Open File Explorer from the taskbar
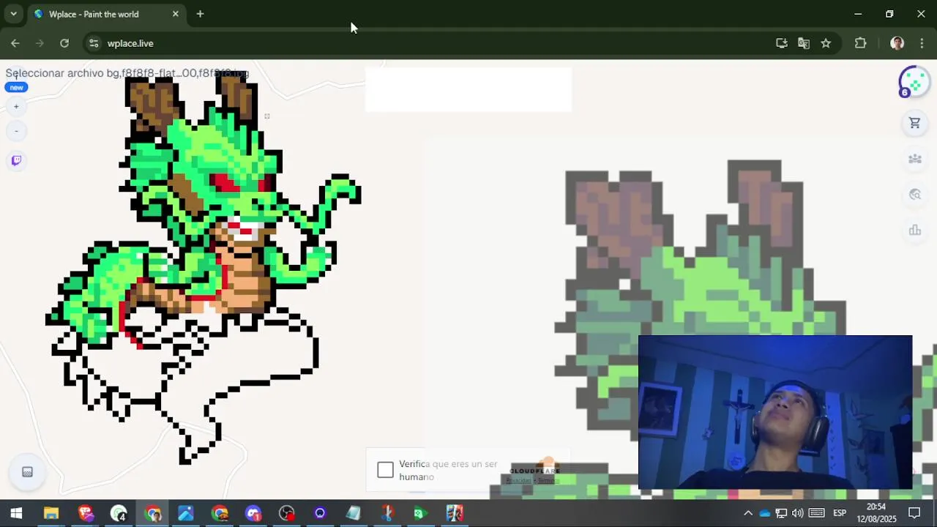This screenshot has width=937, height=527. (51, 513)
